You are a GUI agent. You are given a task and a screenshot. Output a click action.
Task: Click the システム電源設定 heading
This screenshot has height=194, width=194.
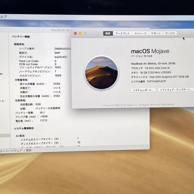[x=24, y=128]
